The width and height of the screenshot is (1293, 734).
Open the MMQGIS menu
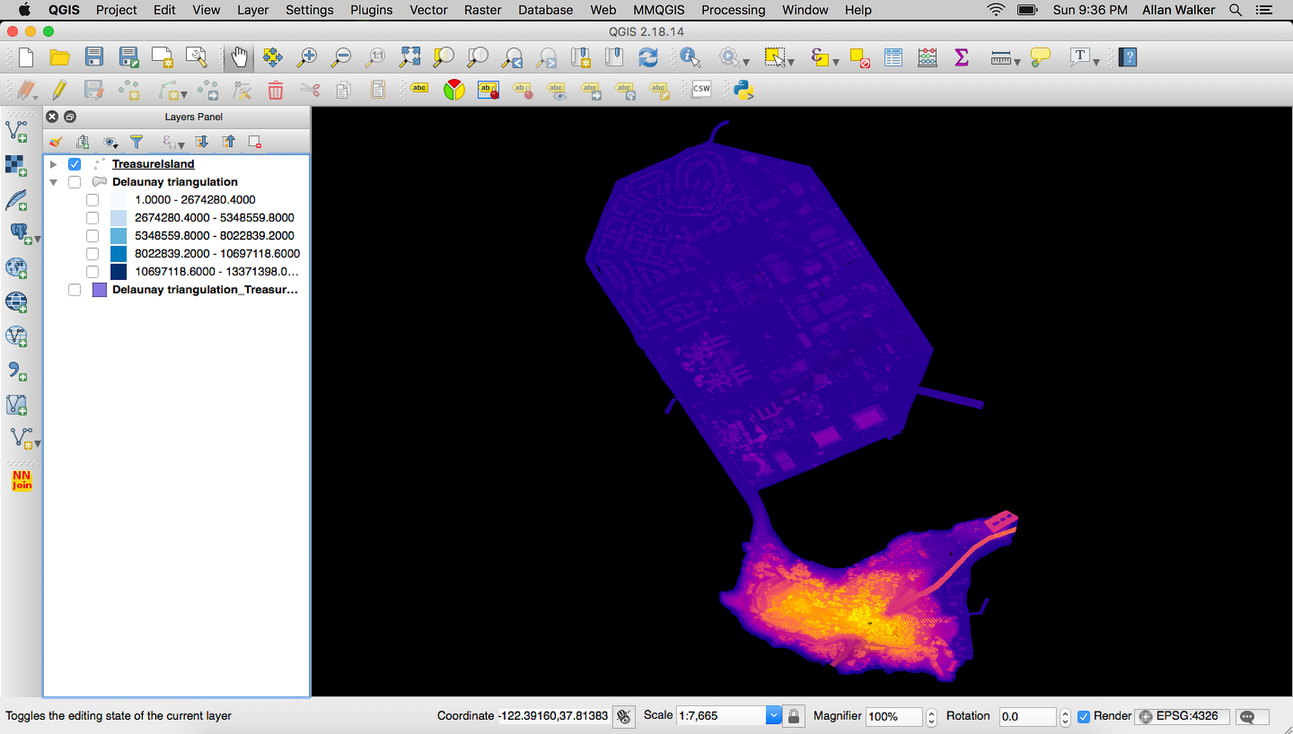658,10
